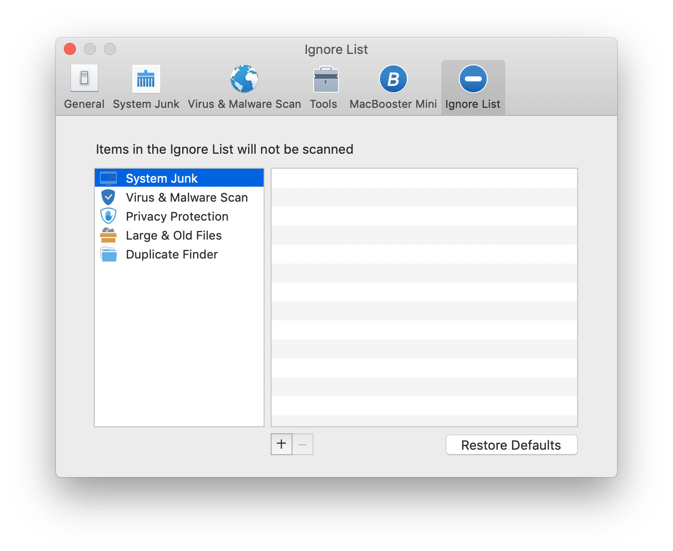The height and width of the screenshot is (551, 673).
Task: Pick Duplicate Finder from the list
Action: 171,254
